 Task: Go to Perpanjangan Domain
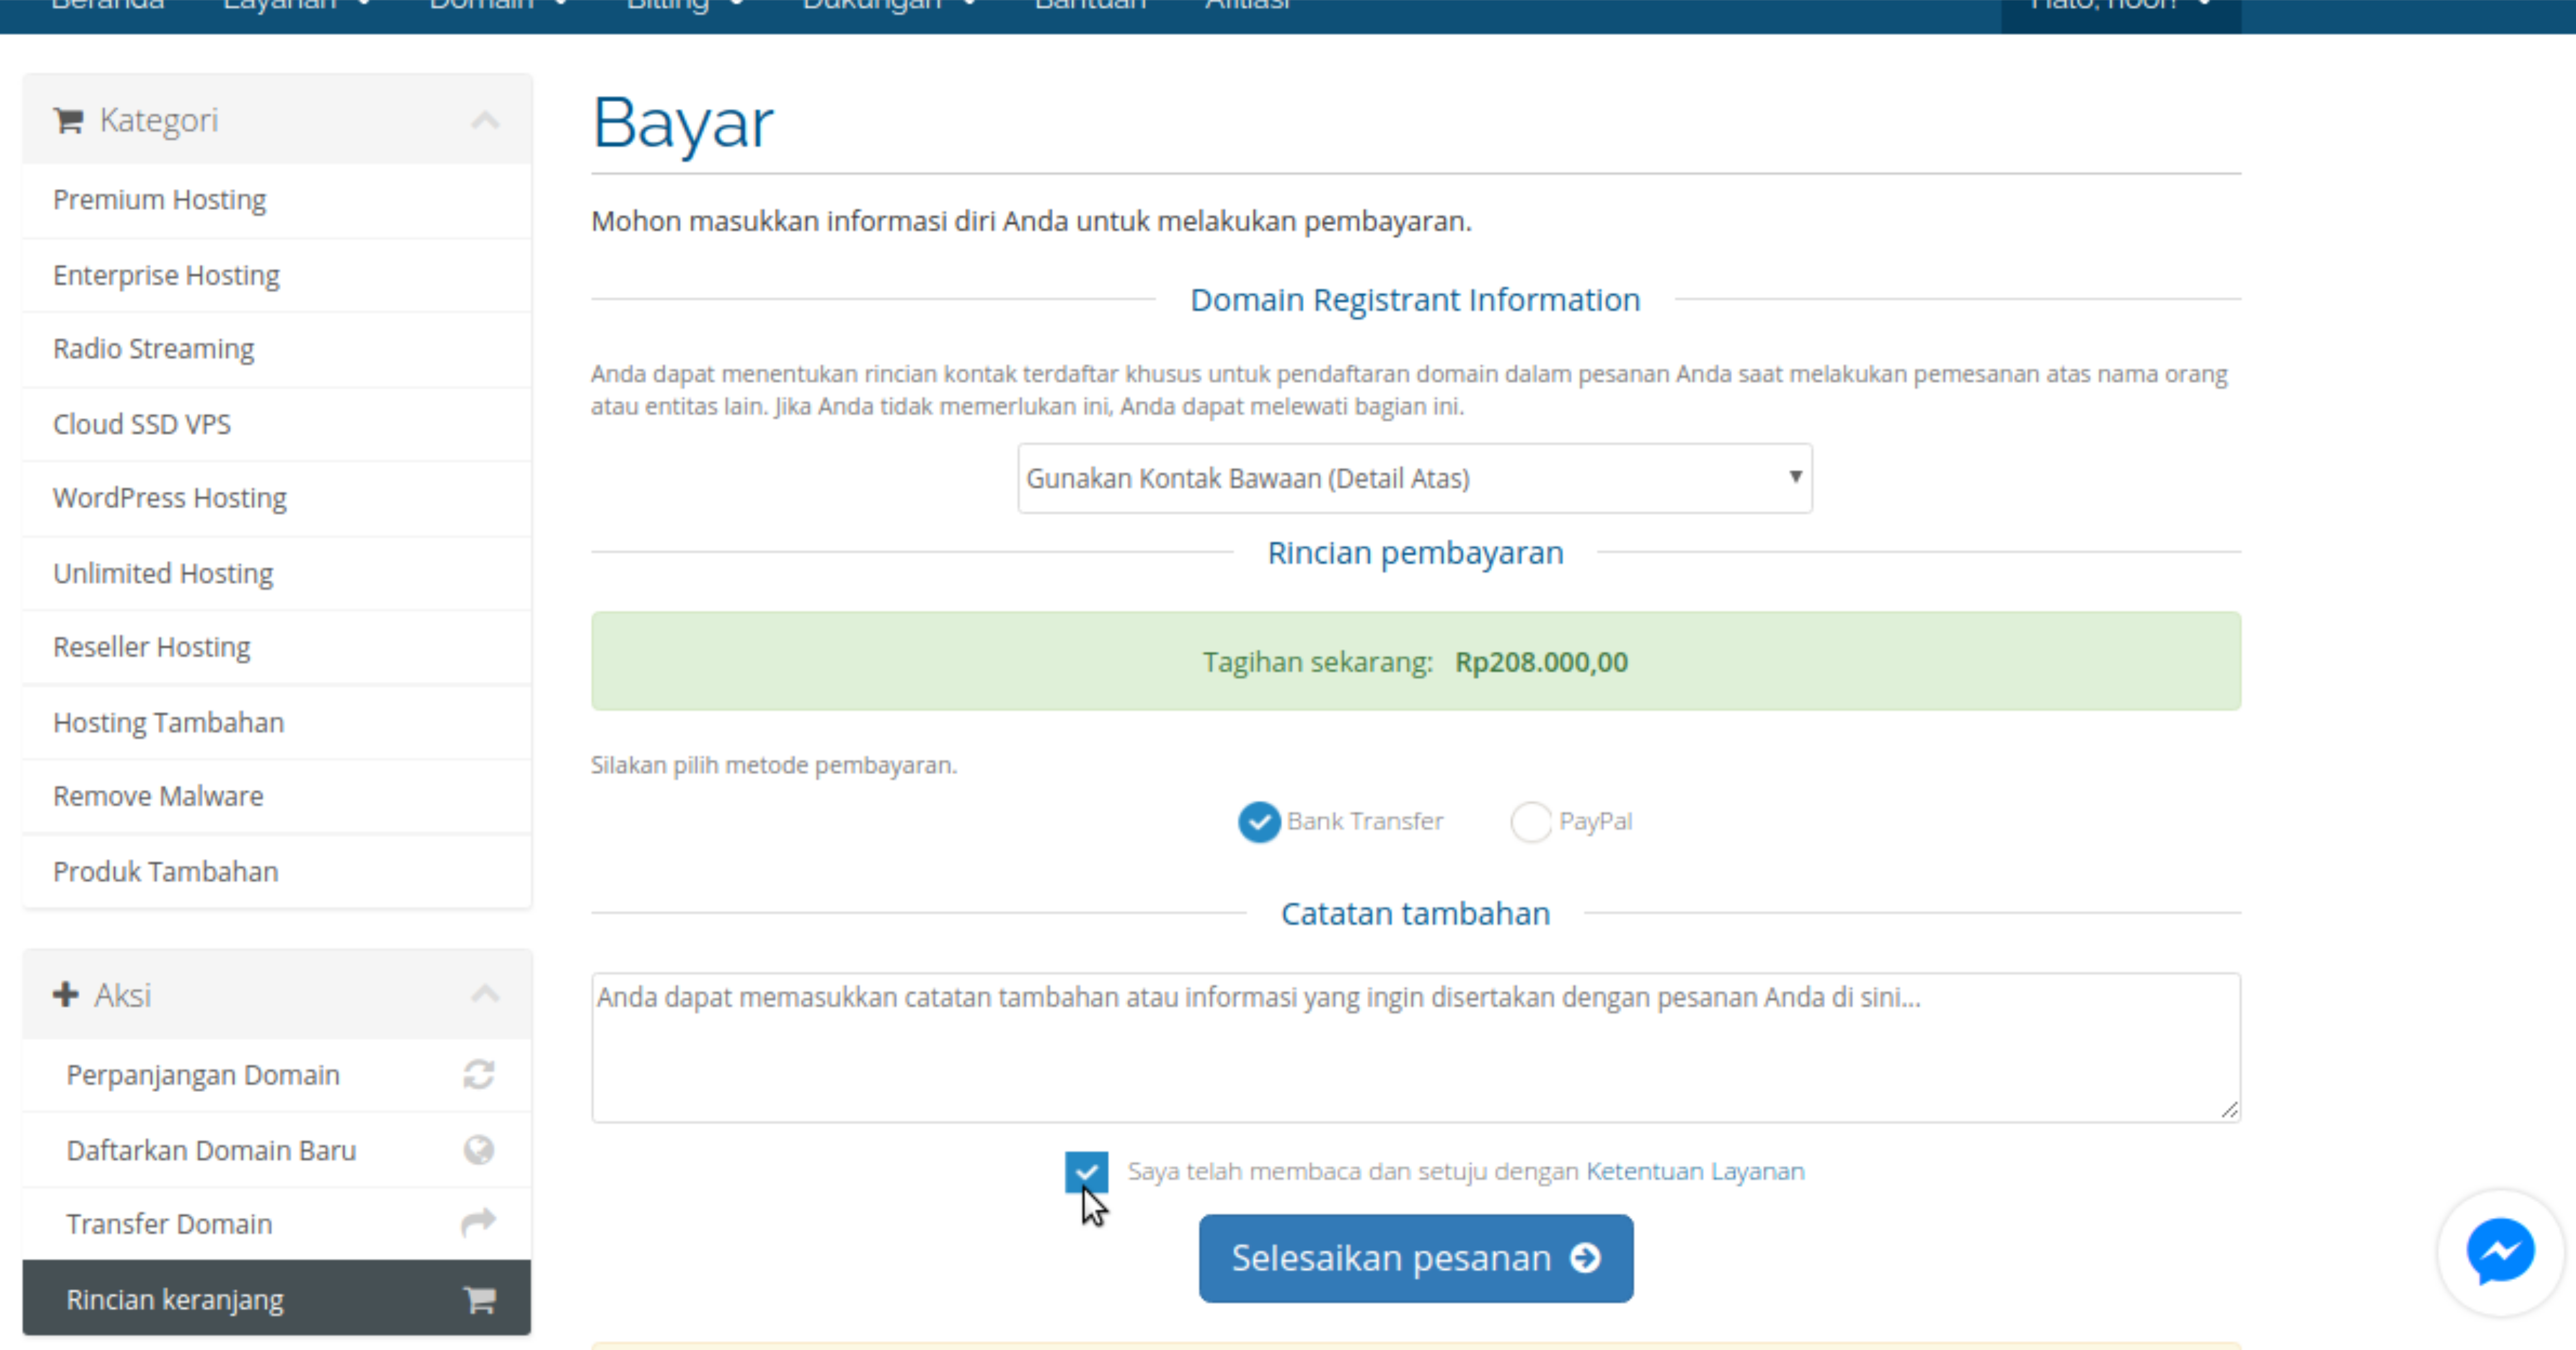pos(277,1075)
